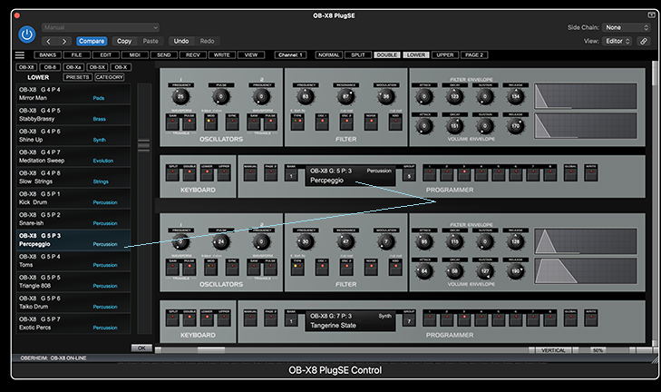The width and height of the screenshot is (661, 392).
Task: Select the Kick Drum preset
Action: 73,199
